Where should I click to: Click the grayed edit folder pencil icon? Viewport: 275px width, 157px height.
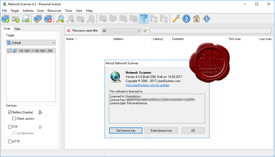click(113, 19)
